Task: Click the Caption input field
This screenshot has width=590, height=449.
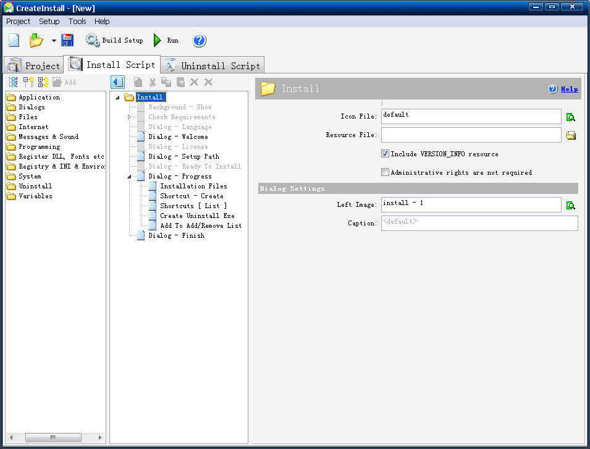Action: pos(479,223)
